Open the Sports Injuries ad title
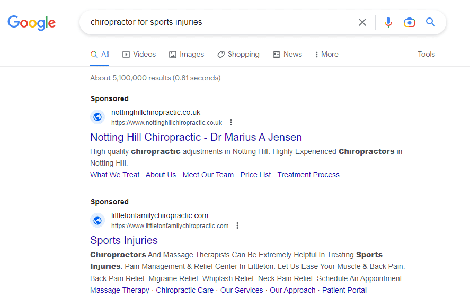This screenshot has width=470, height=307. click(x=124, y=240)
